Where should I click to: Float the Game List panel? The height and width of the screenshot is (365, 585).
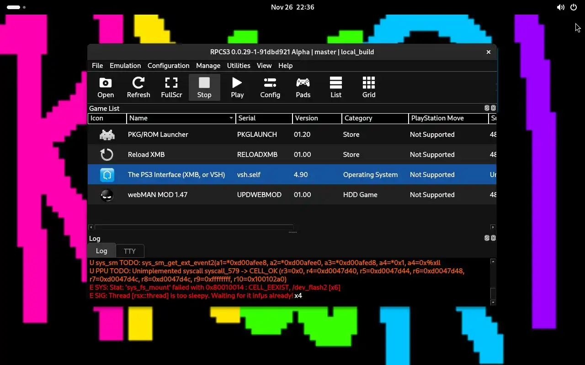(487, 108)
